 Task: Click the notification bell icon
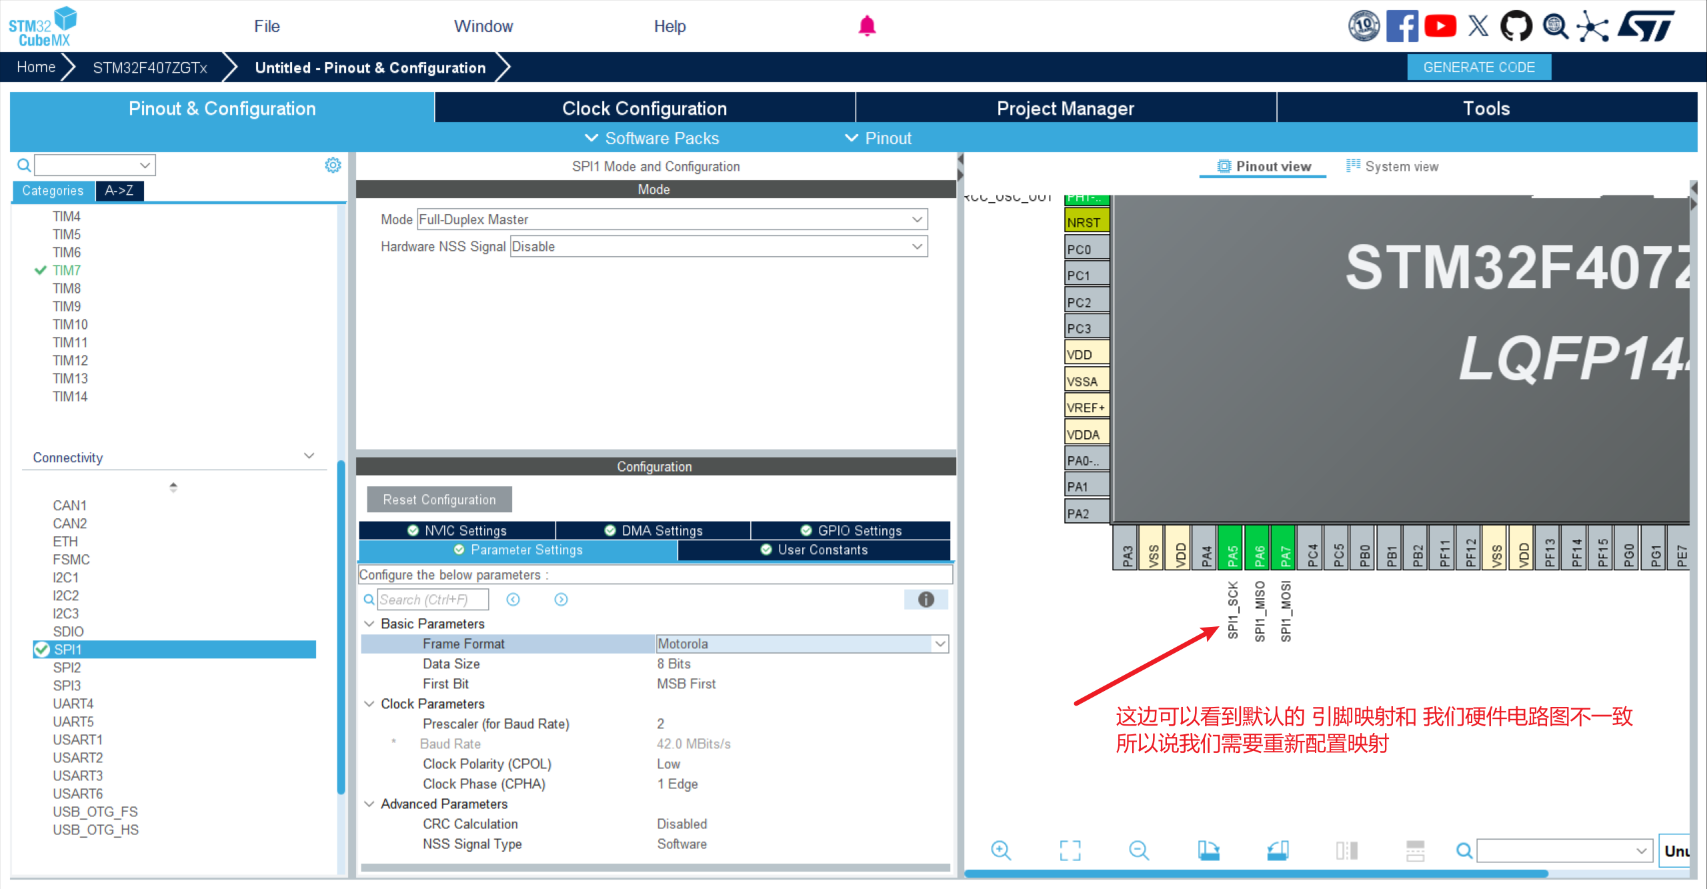tap(867, 26)
